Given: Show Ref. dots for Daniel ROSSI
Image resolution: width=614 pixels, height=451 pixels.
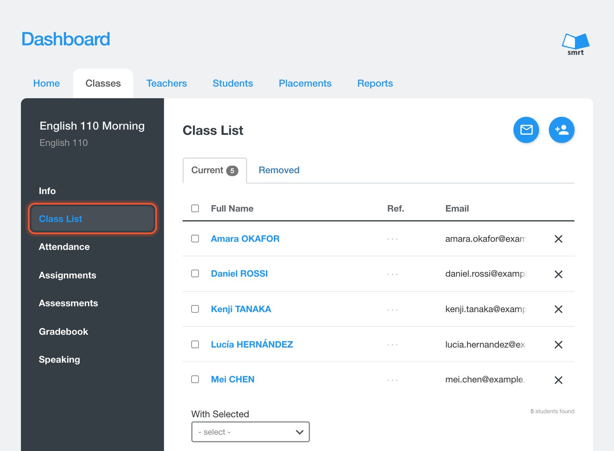Looking at the screenshot, I should 393,274.
